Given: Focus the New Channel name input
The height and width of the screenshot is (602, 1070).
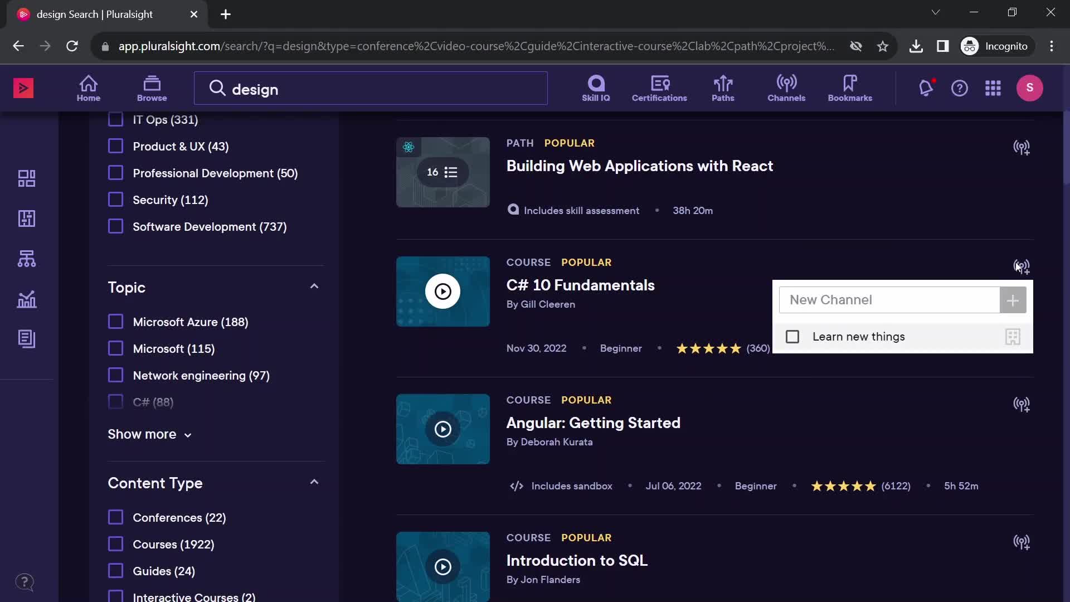Looking at the screenshot, I should click(889, 300).
